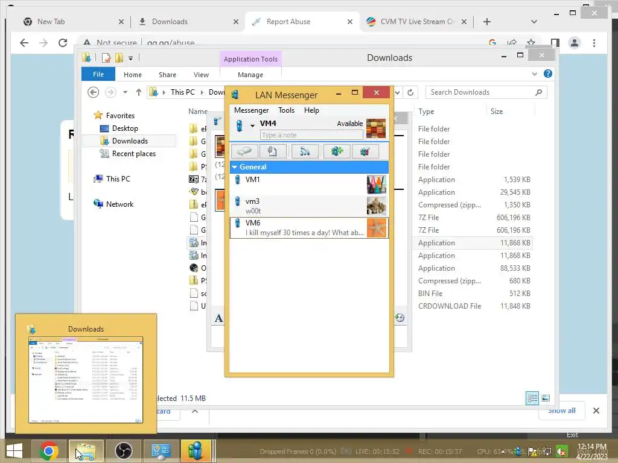The image size is (618, 463).
Task: Open the public chat icon in LAN Messenger
Action: [x=365, y=151]
